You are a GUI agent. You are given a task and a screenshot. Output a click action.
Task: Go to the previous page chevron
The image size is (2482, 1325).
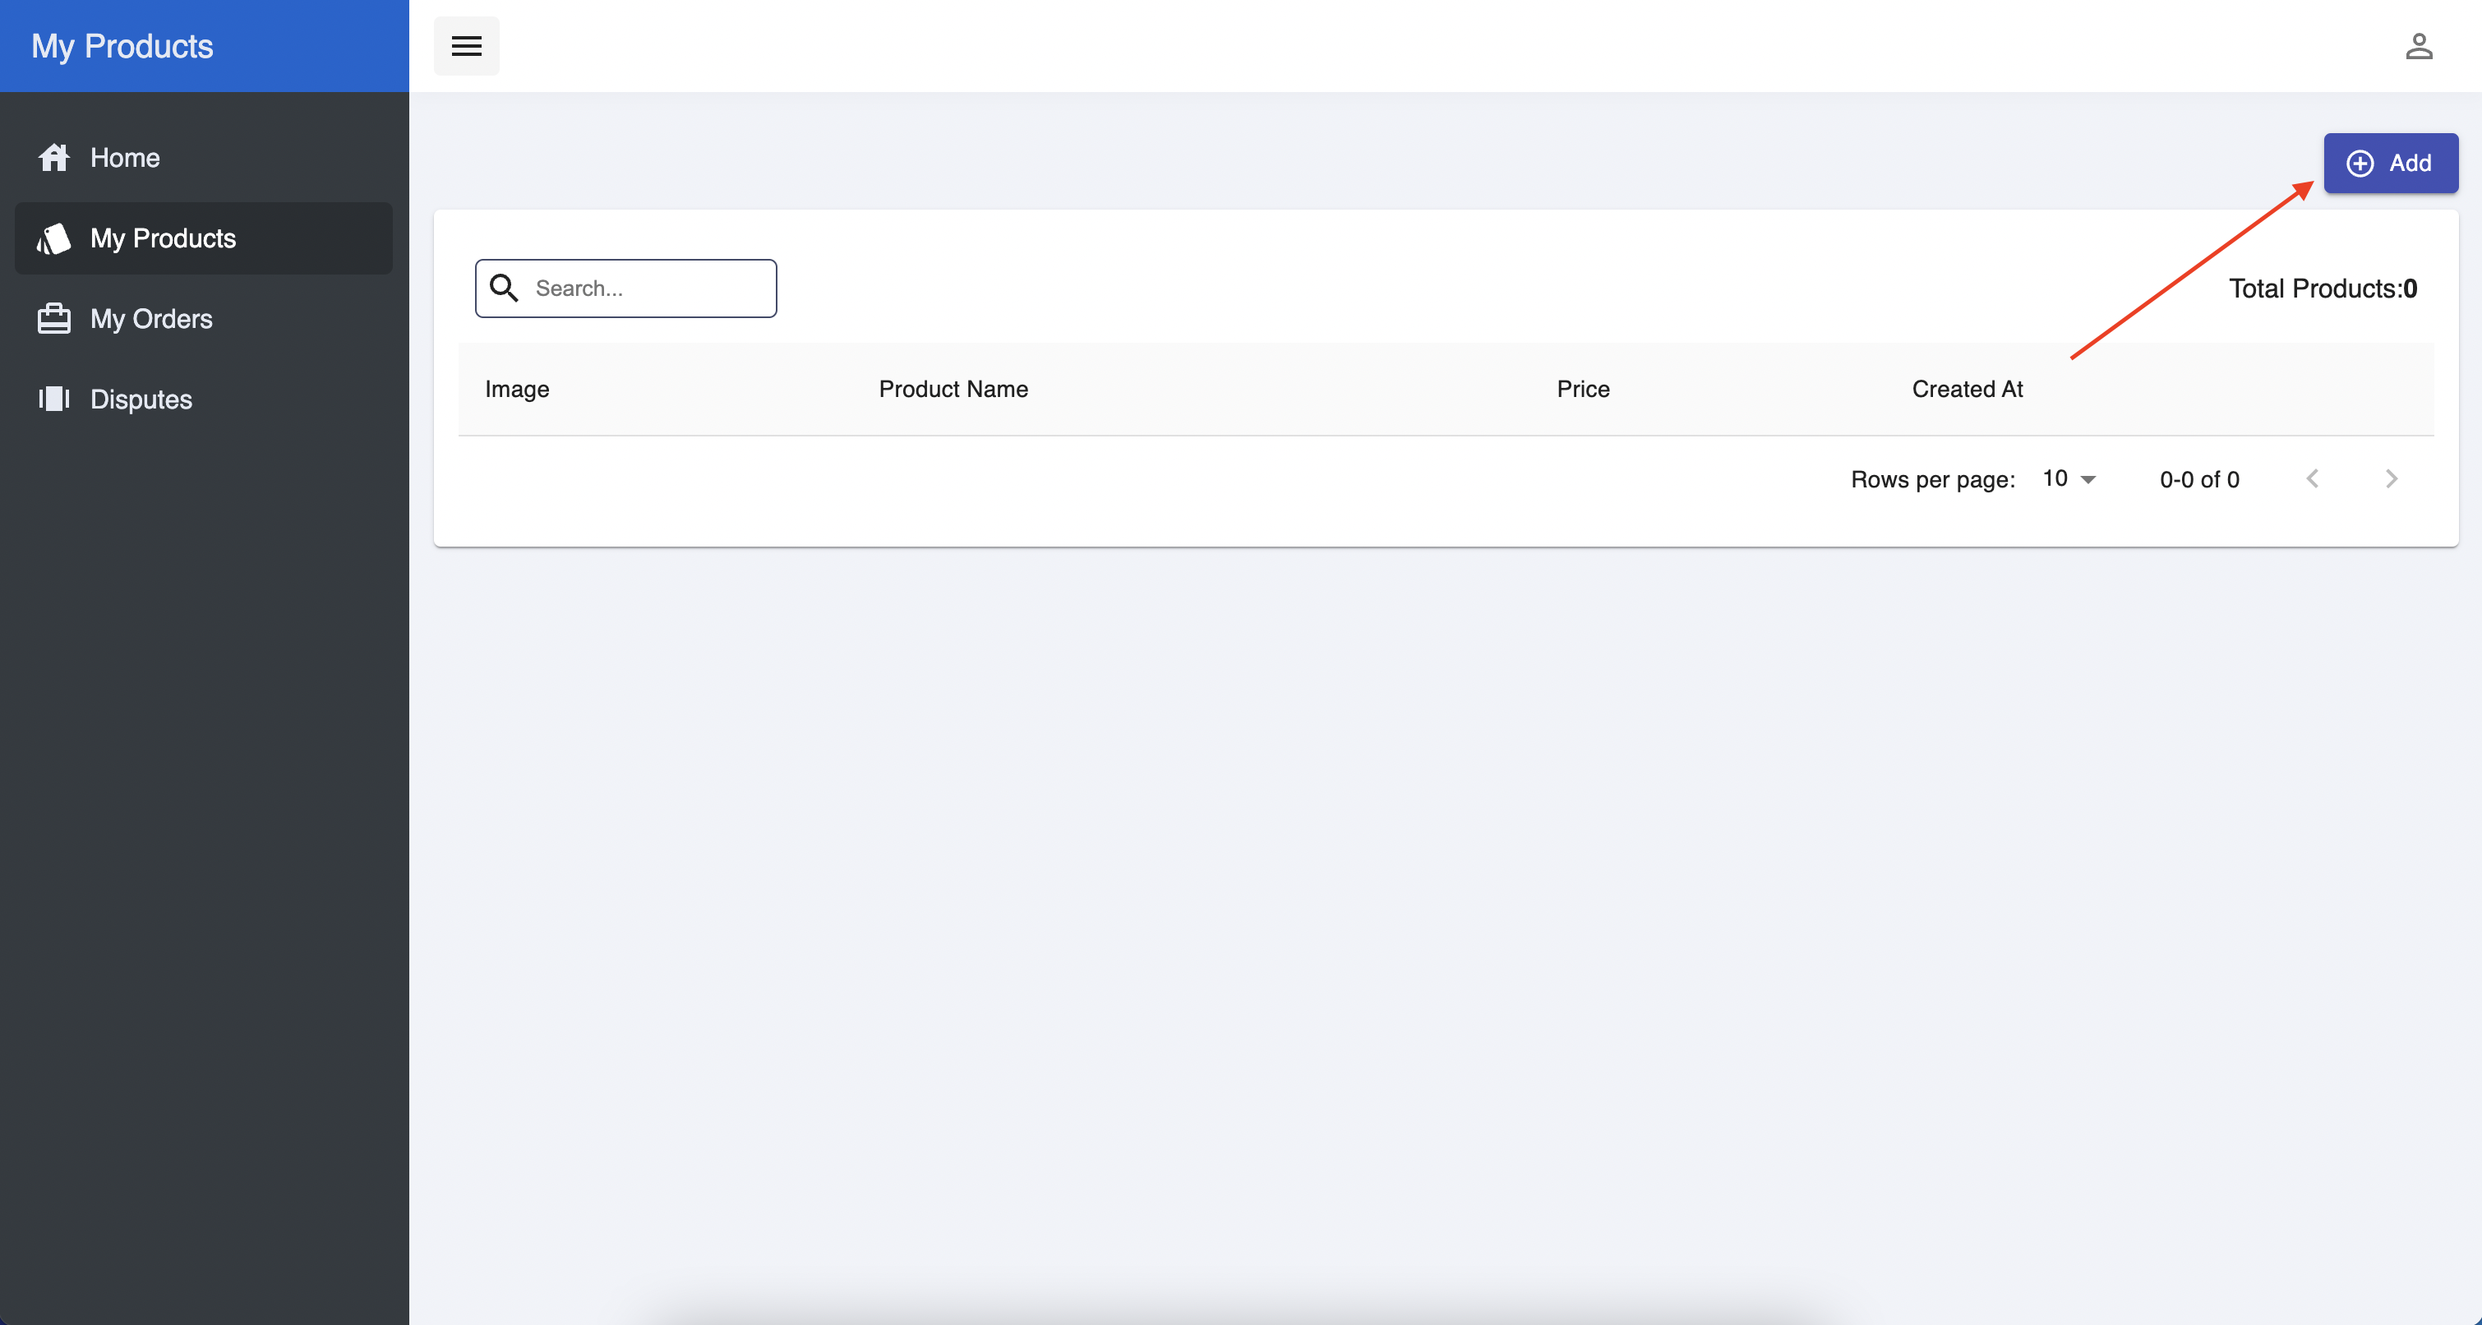coord(2311,479)
